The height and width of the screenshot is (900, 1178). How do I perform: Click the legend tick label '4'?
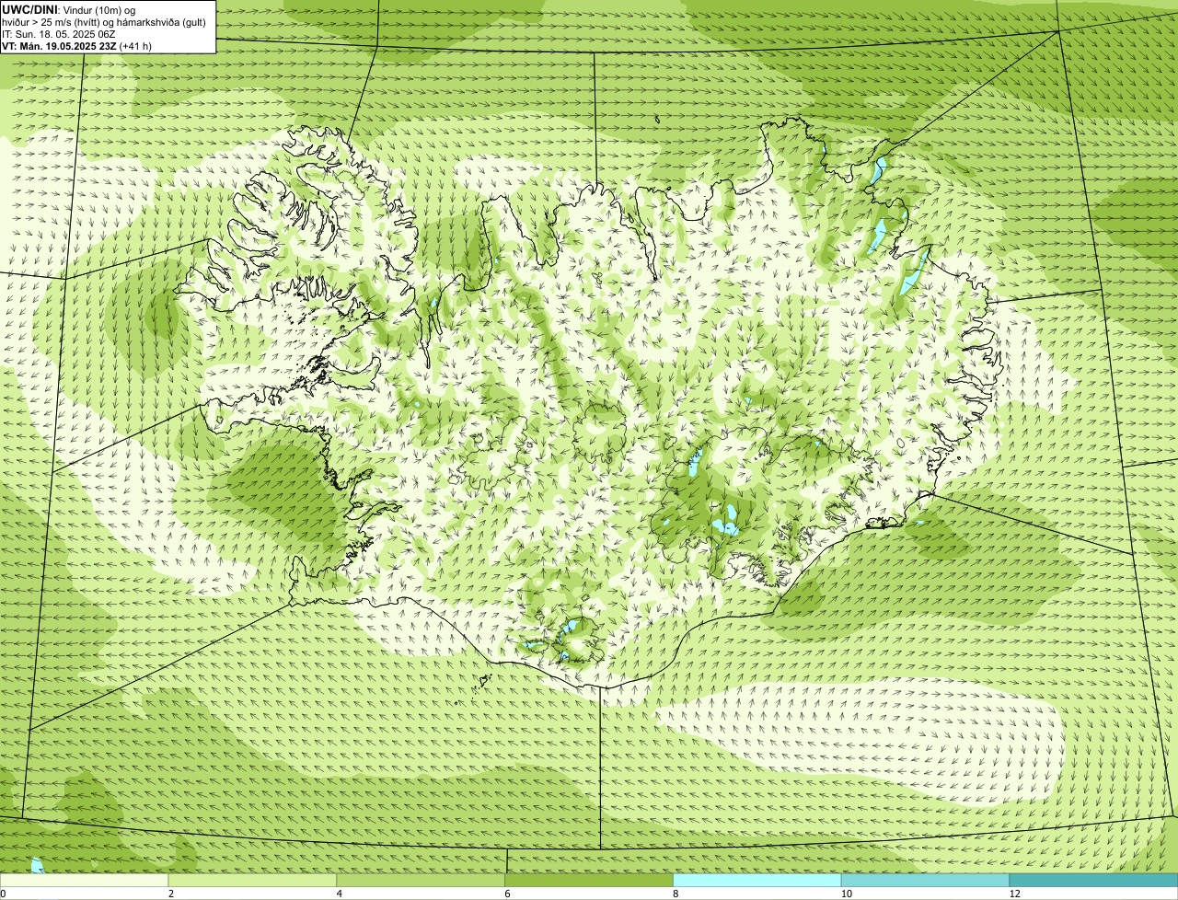tap(340, 894)
